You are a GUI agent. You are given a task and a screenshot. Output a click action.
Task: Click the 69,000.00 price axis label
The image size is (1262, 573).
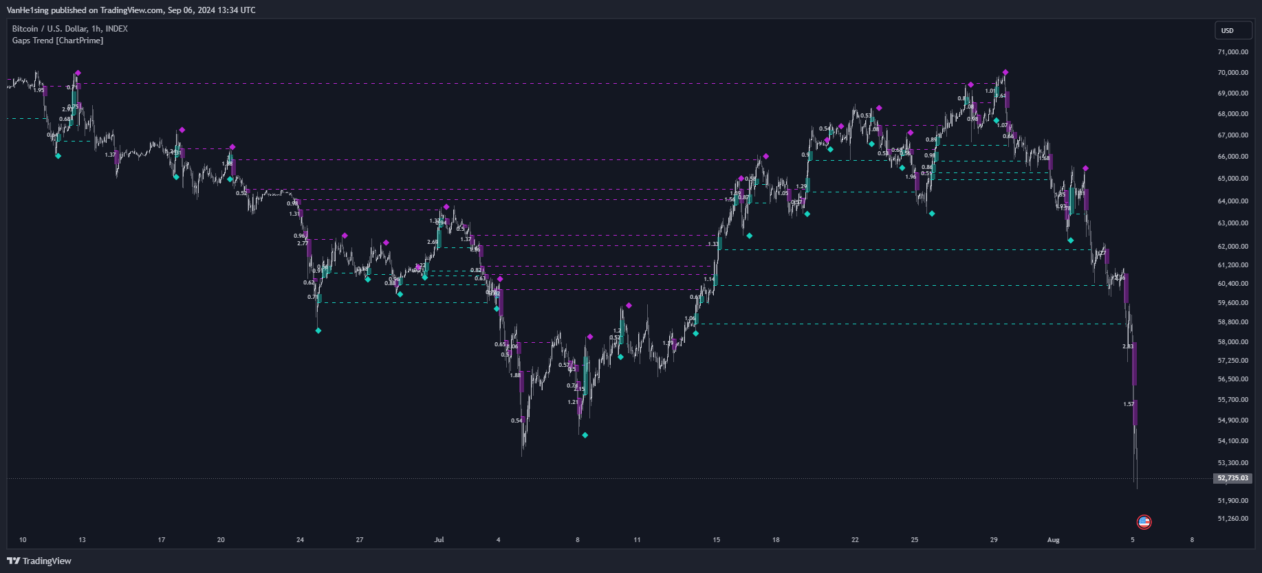click(x=1232, y=93)
